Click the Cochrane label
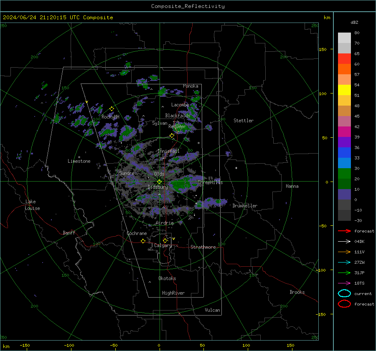Image resolution: width=376 pixels, height=351 pixels. (137, 233)
